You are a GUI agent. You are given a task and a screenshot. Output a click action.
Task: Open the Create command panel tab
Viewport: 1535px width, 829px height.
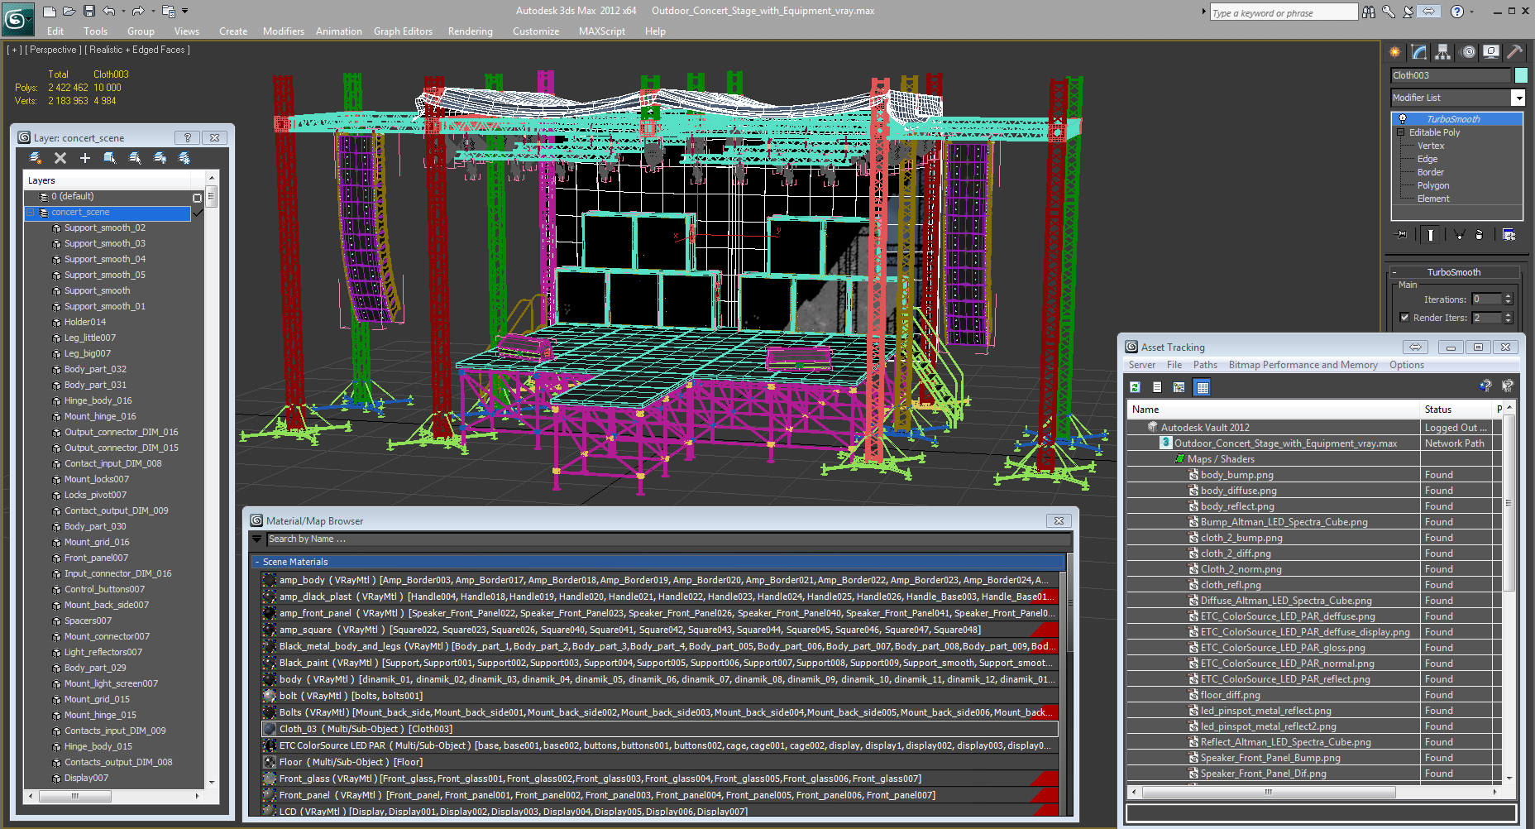[x=1395, y=52]
